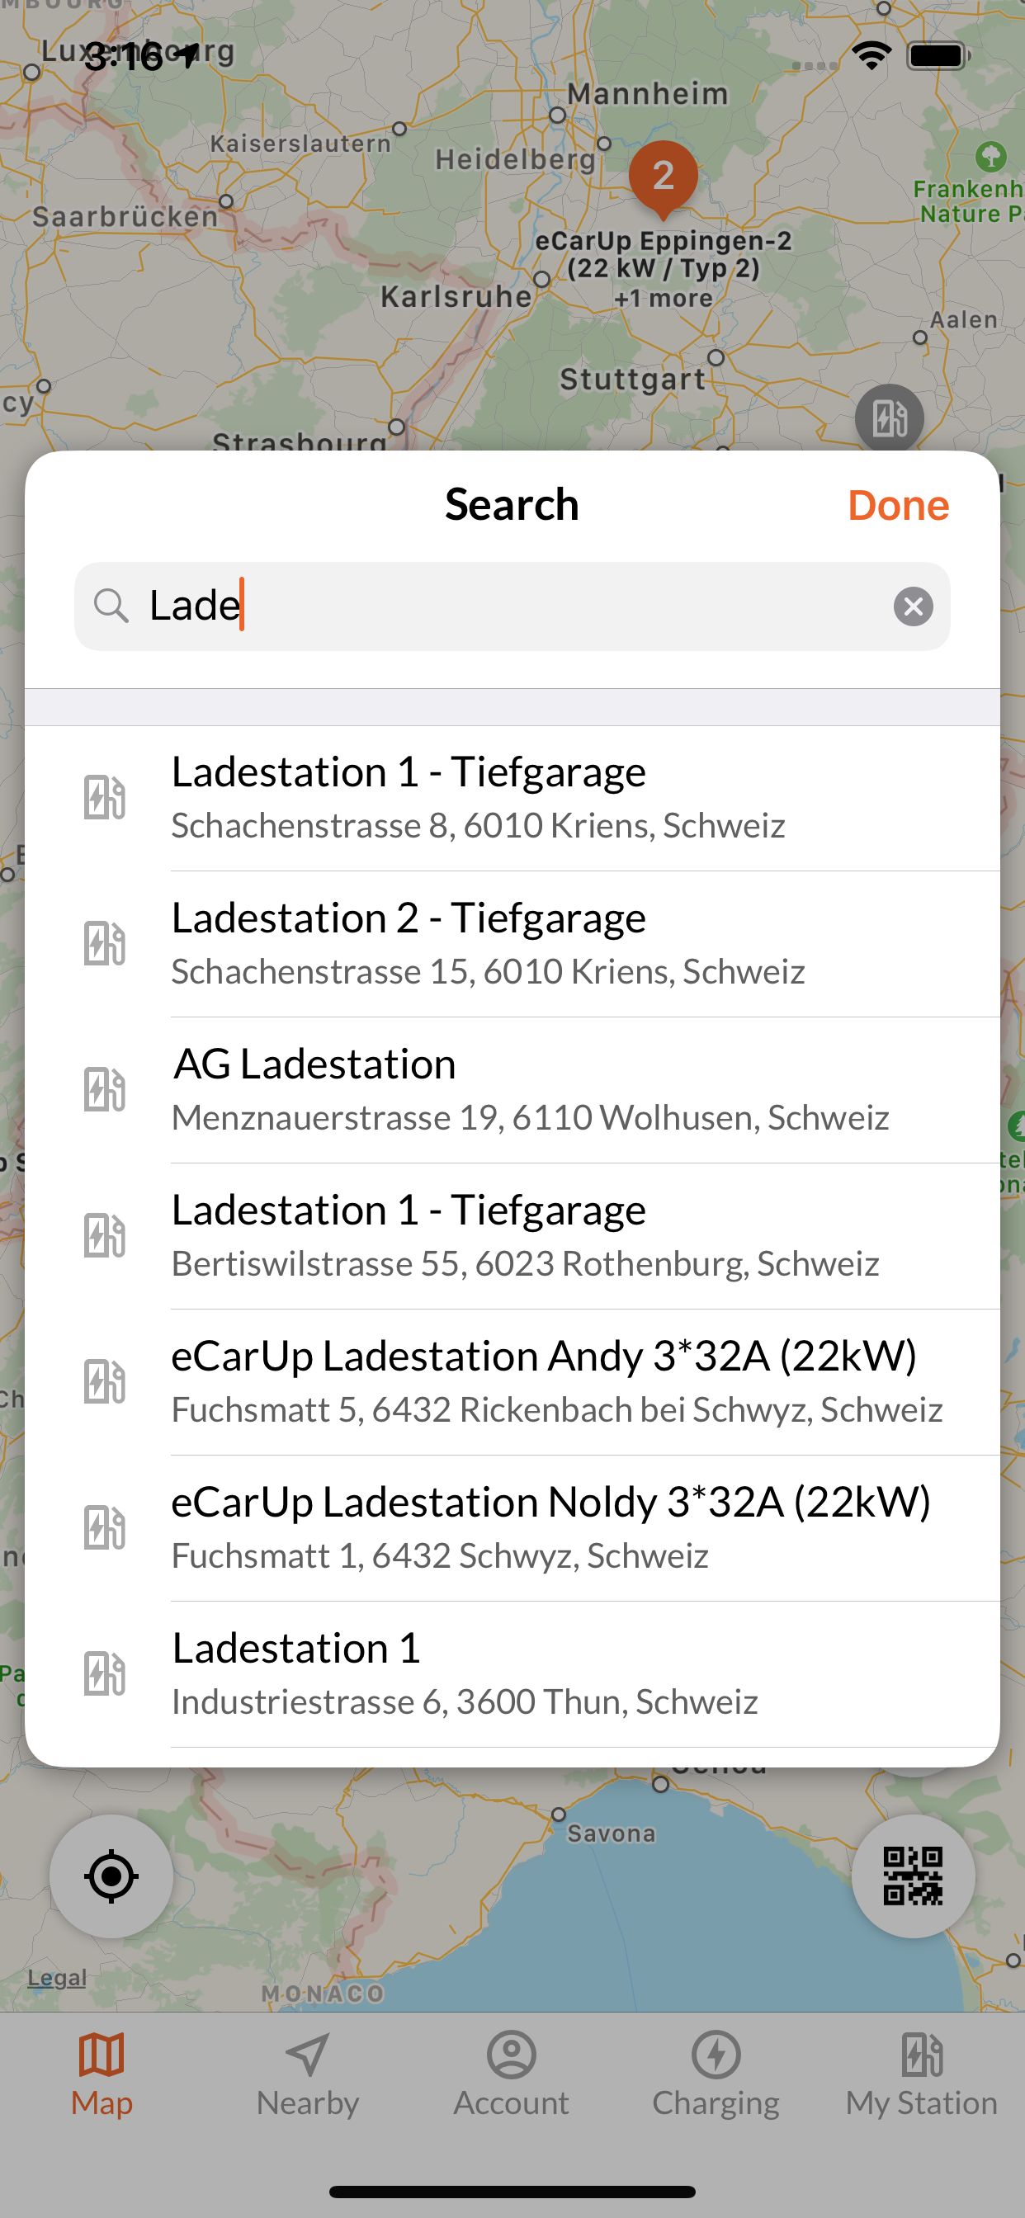Open the My Station tab
The height and width of the screenshot is (2218, 1025).
pos(922,2075)
